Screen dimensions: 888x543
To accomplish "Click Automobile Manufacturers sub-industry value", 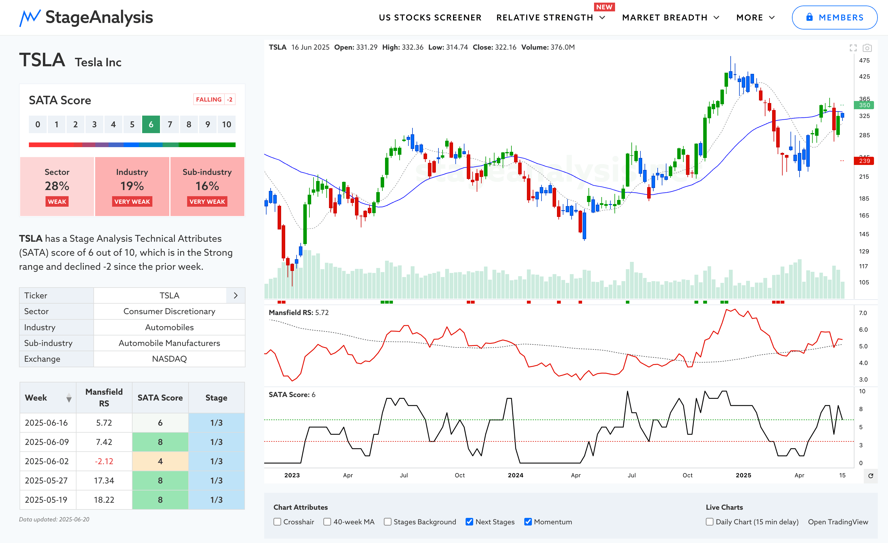I will pyautogui.click(x=169, y=343).
